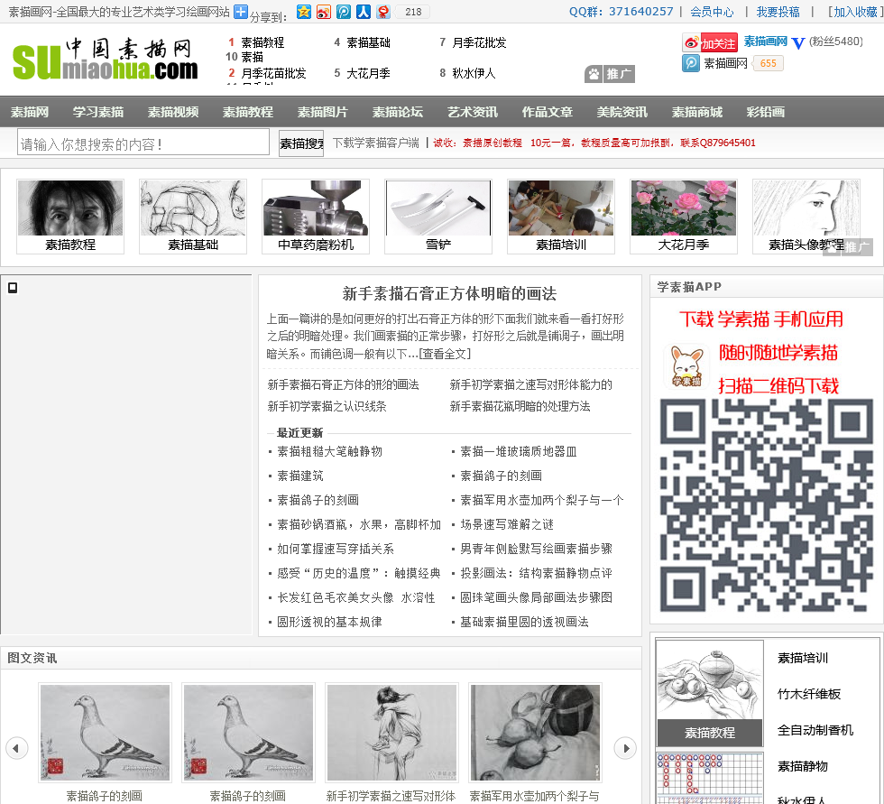This screenshot has width=884, height=804.
Task: Click the paw 推广 badge in header
Action: point(610,74)
